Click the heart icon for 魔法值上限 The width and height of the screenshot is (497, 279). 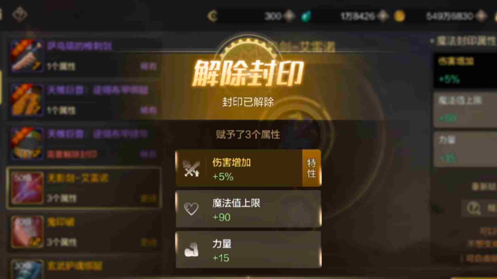pyautogui.click(x=191, y=209)
